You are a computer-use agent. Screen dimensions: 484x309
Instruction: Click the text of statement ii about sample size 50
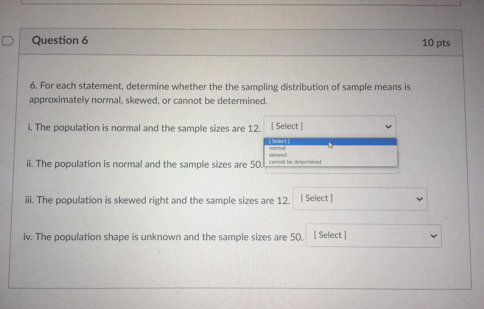pos(145,164)
